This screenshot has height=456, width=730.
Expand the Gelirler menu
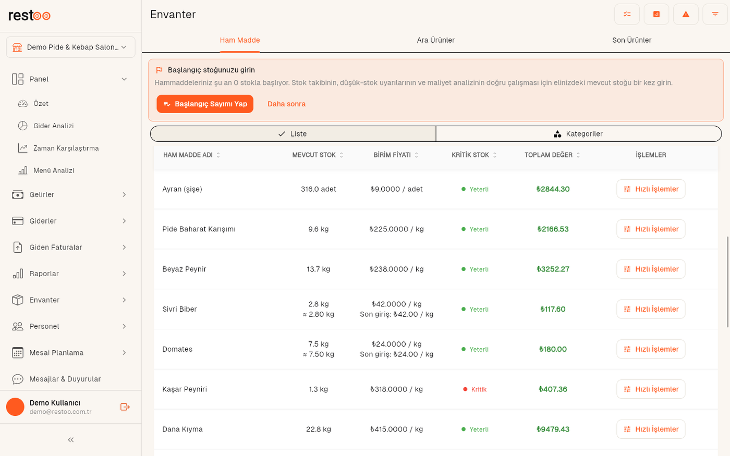70,195
